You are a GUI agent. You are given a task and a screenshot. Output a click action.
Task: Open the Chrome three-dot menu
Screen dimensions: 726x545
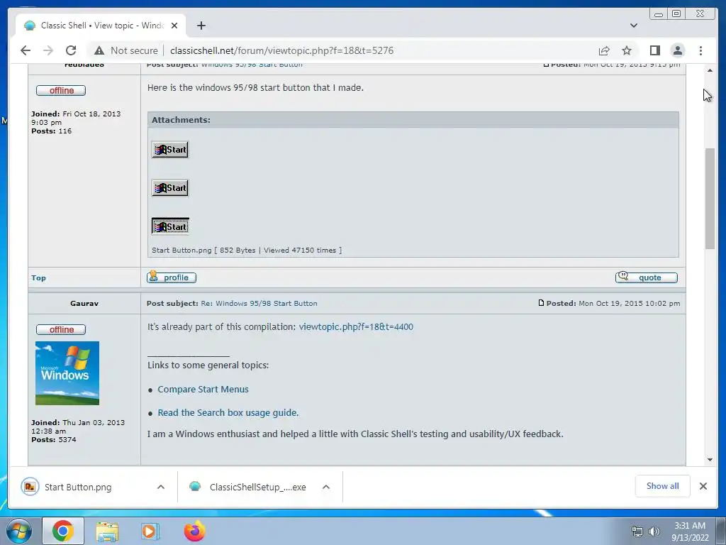[700, 50]
